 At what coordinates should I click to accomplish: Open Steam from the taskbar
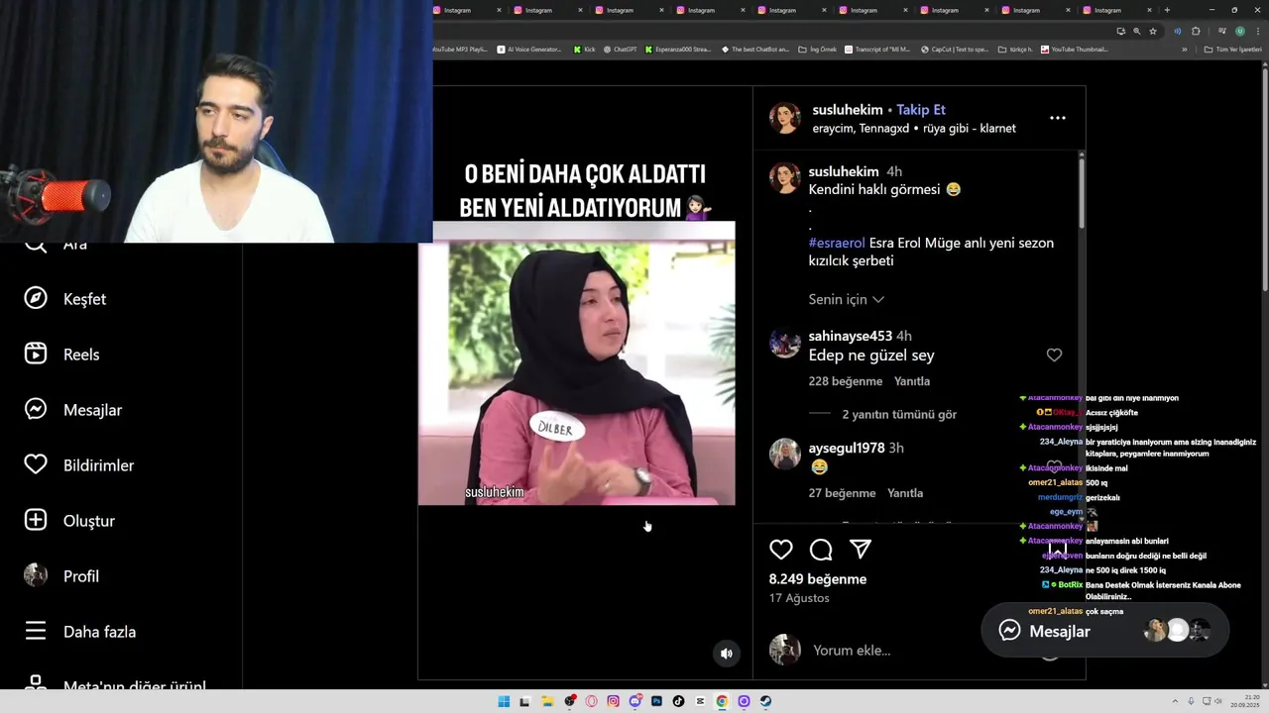(x=765, y=701)
